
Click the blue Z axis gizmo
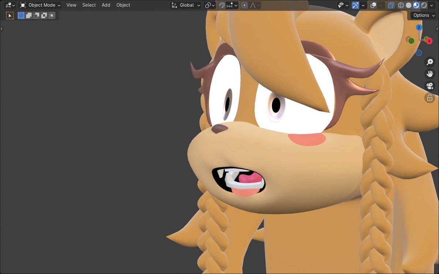click(419, 27)
